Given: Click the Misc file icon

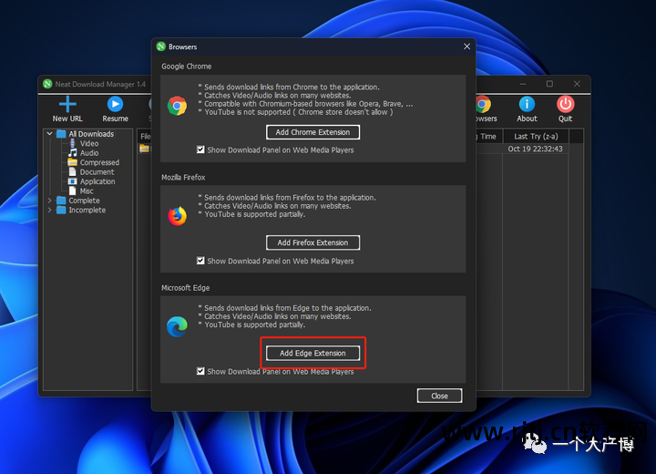Looking at the screenshot, I should tap(72, 191).
